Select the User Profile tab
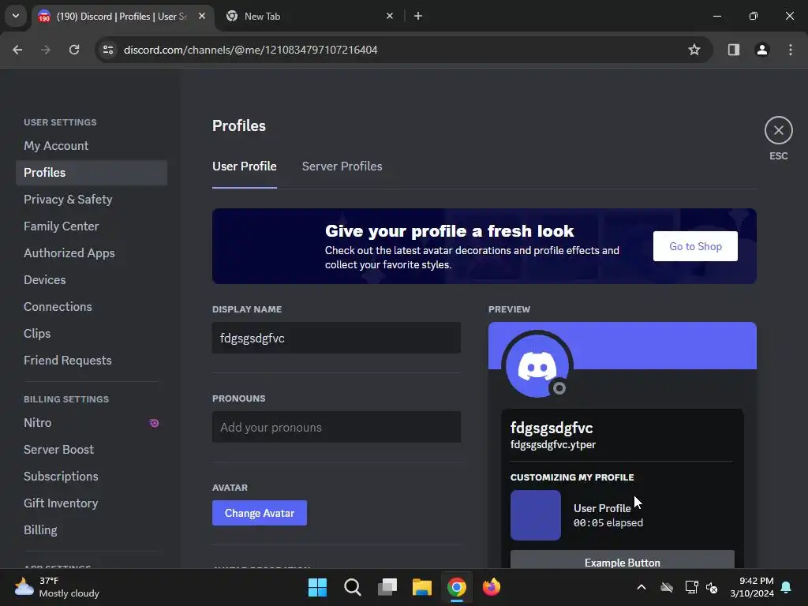This screenshot has height=606, width=808. 245,166
